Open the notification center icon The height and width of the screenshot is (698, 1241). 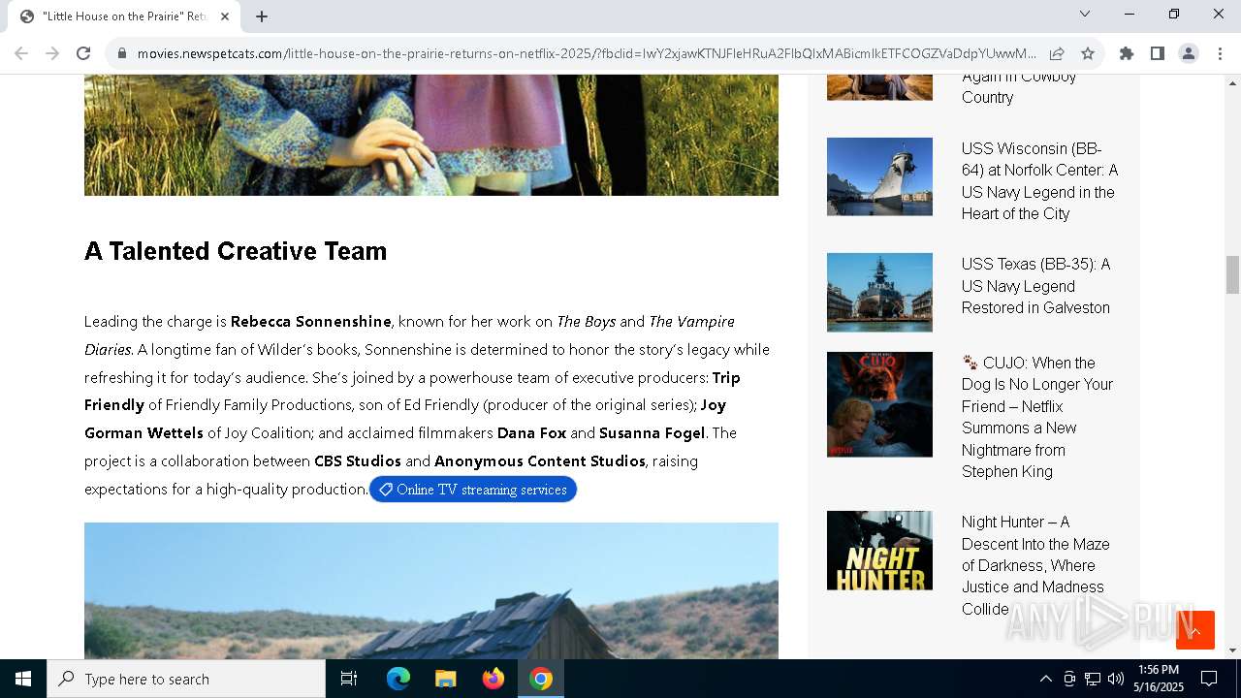click(x=1209, y=679)
